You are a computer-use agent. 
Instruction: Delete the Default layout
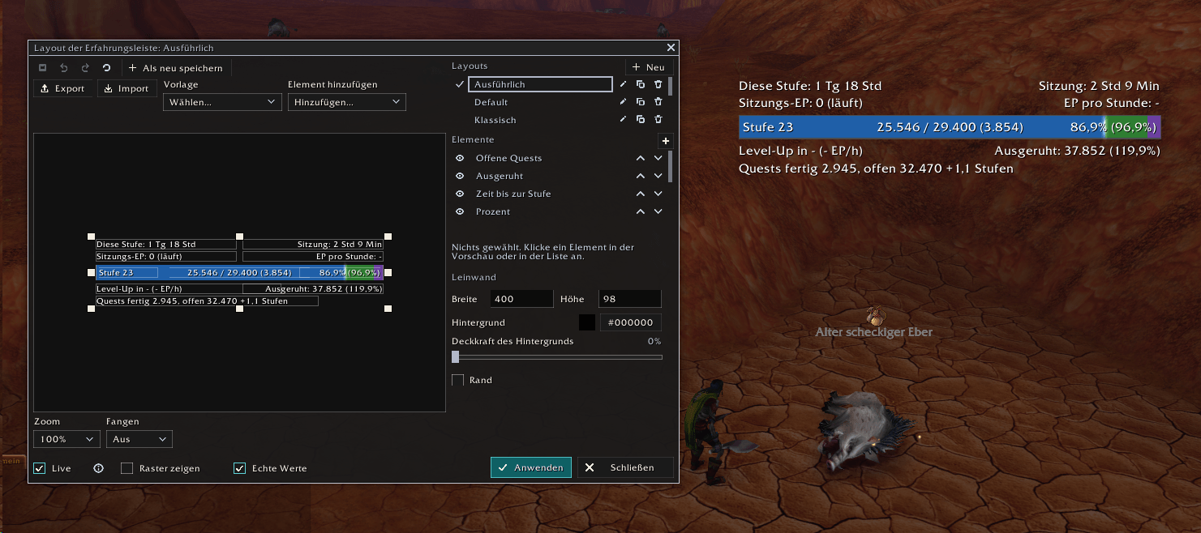point(658,102)
